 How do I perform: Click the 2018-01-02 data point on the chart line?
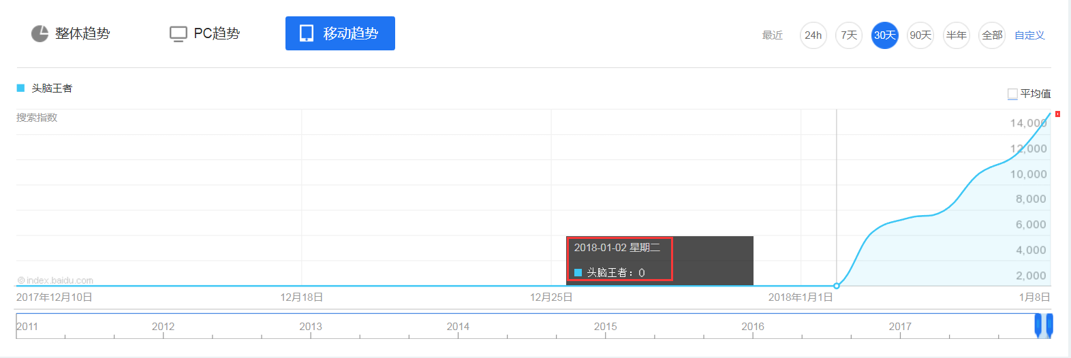point(837,286)
